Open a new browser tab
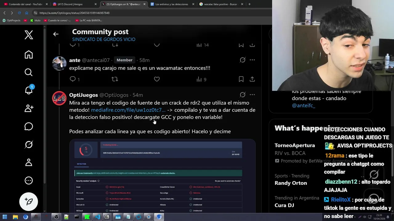394x221 pixels. [249, 4]
